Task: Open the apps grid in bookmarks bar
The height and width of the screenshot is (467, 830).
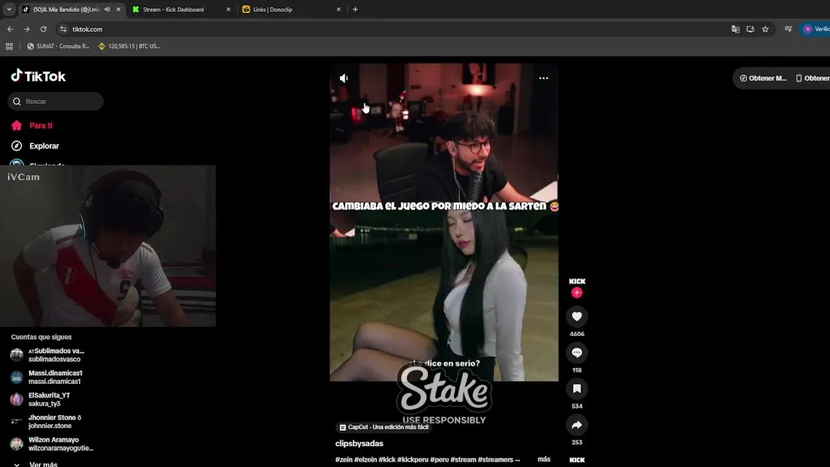Action: (9, 46)
